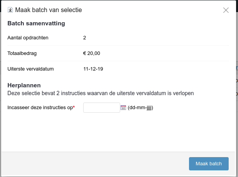Click the € 20,00 total amount

tap(92, 53)
